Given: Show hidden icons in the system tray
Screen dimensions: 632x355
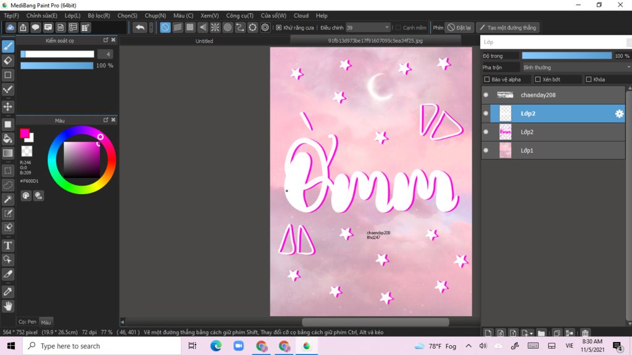Looking at the screenshot, I should tap(468, 346).
